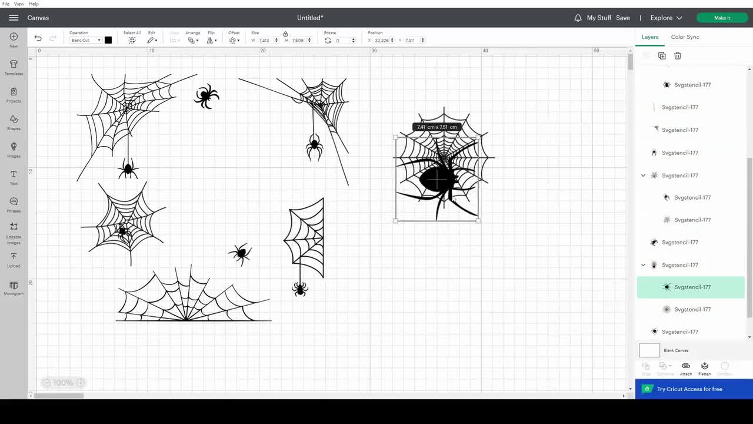
Task: Open the Monogram tool
Action: pyautogui.click(x=13, y=288)
